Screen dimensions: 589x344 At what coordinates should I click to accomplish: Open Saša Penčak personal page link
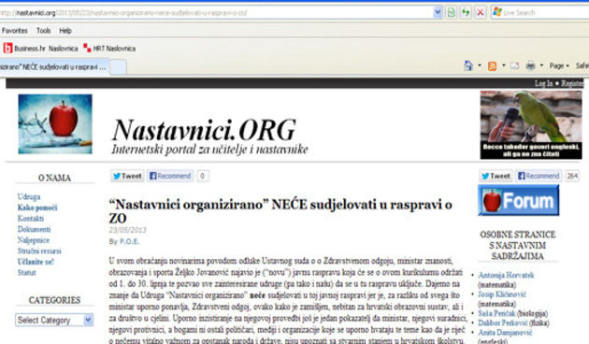point(496,313)
